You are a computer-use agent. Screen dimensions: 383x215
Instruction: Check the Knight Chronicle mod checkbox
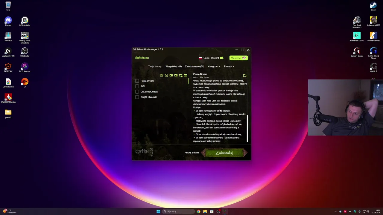pos(137,97)
